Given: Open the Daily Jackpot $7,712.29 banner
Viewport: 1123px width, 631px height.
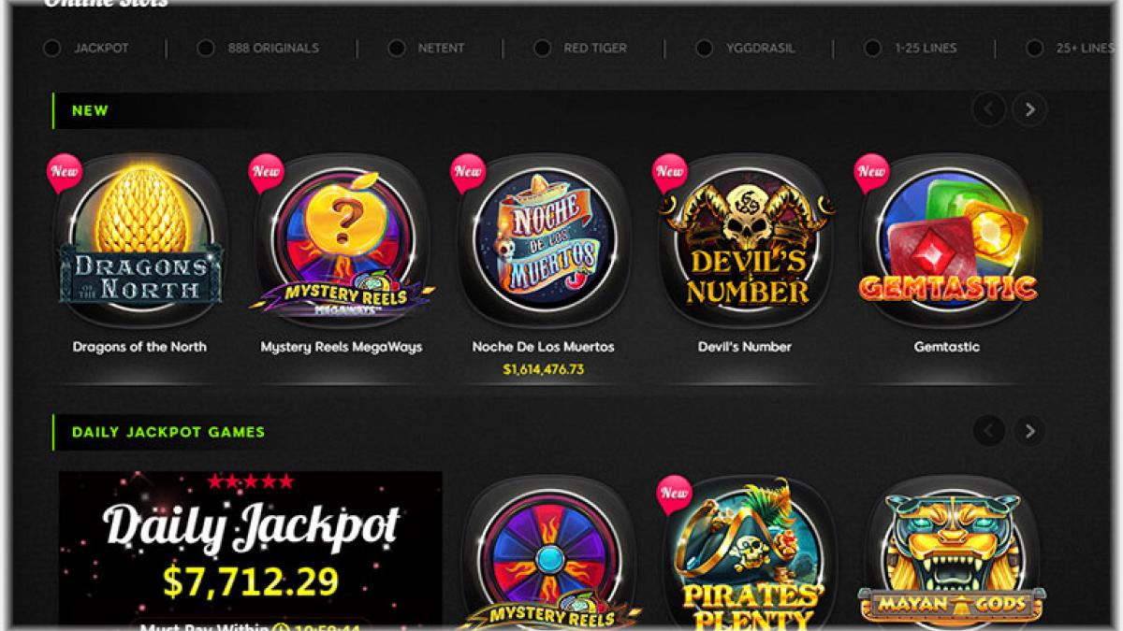Looking at the screenshot, I should 251,549.
